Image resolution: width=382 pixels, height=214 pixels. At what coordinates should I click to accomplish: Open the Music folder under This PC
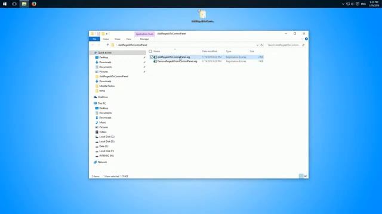(103, 122)
